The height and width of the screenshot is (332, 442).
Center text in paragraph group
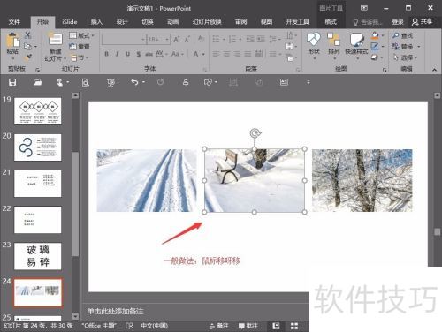coord(227,54)
